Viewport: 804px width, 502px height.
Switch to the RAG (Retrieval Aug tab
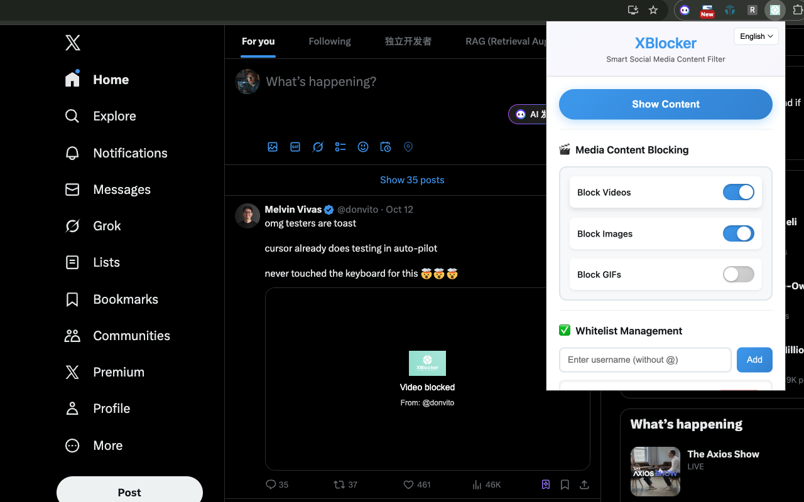(506, 41)
